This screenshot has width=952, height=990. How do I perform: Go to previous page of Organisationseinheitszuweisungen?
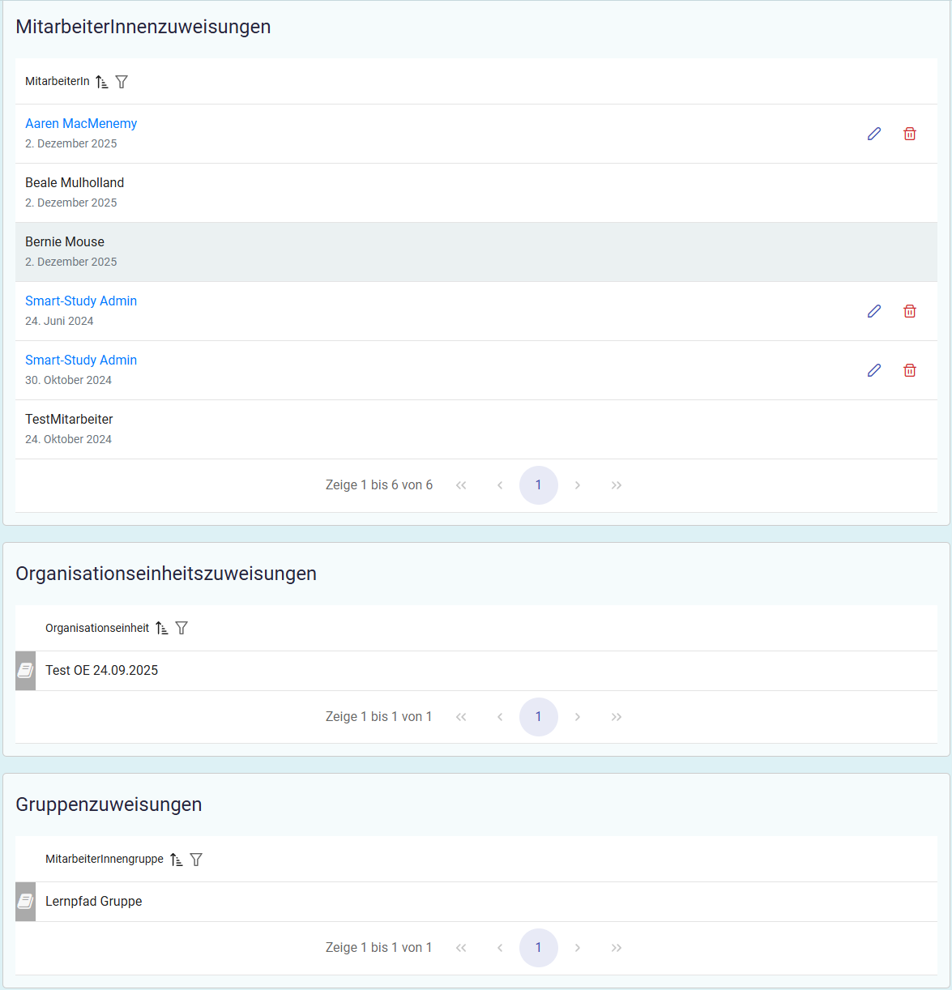(500, 717)
